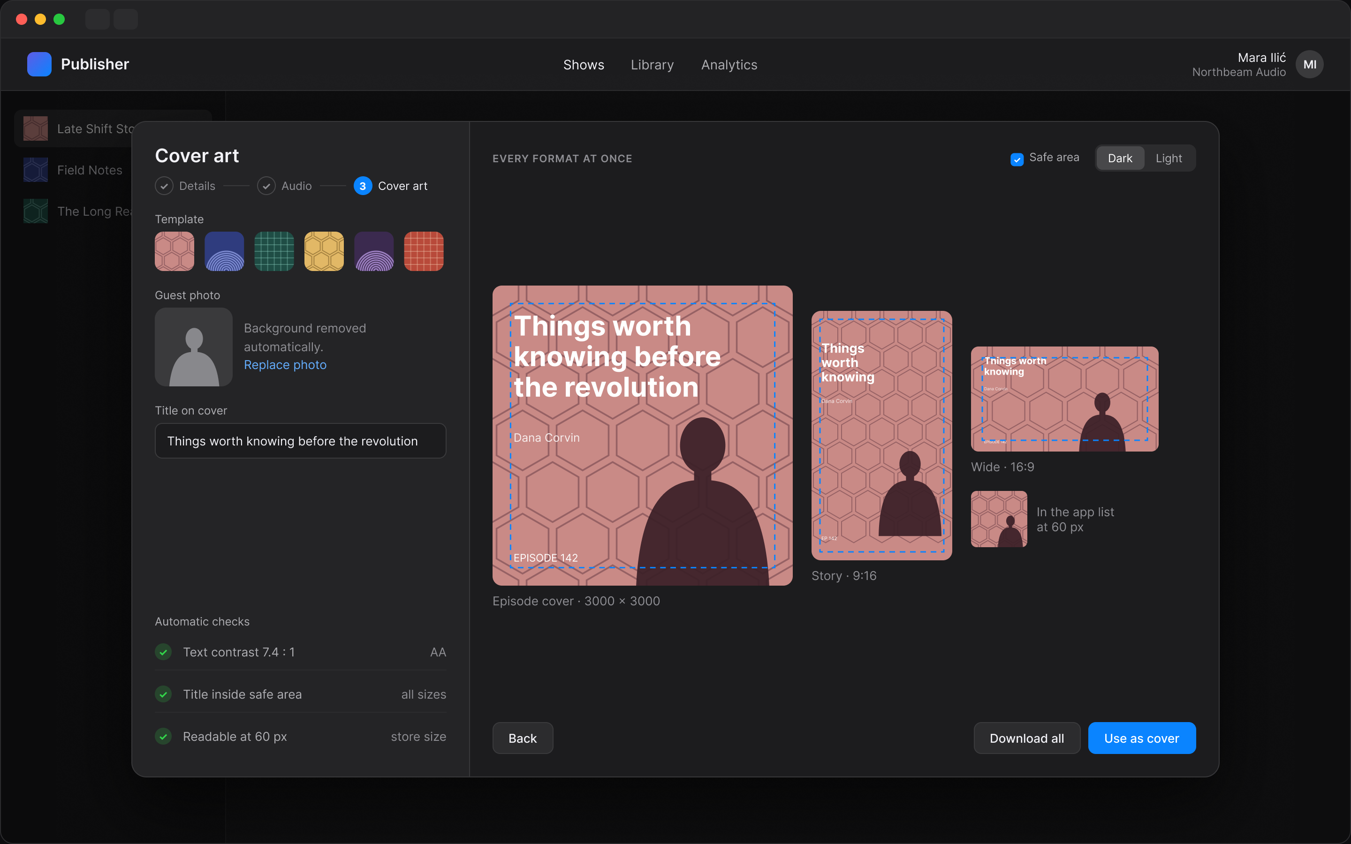Switch preview to Dark mode

point(1120,158)
